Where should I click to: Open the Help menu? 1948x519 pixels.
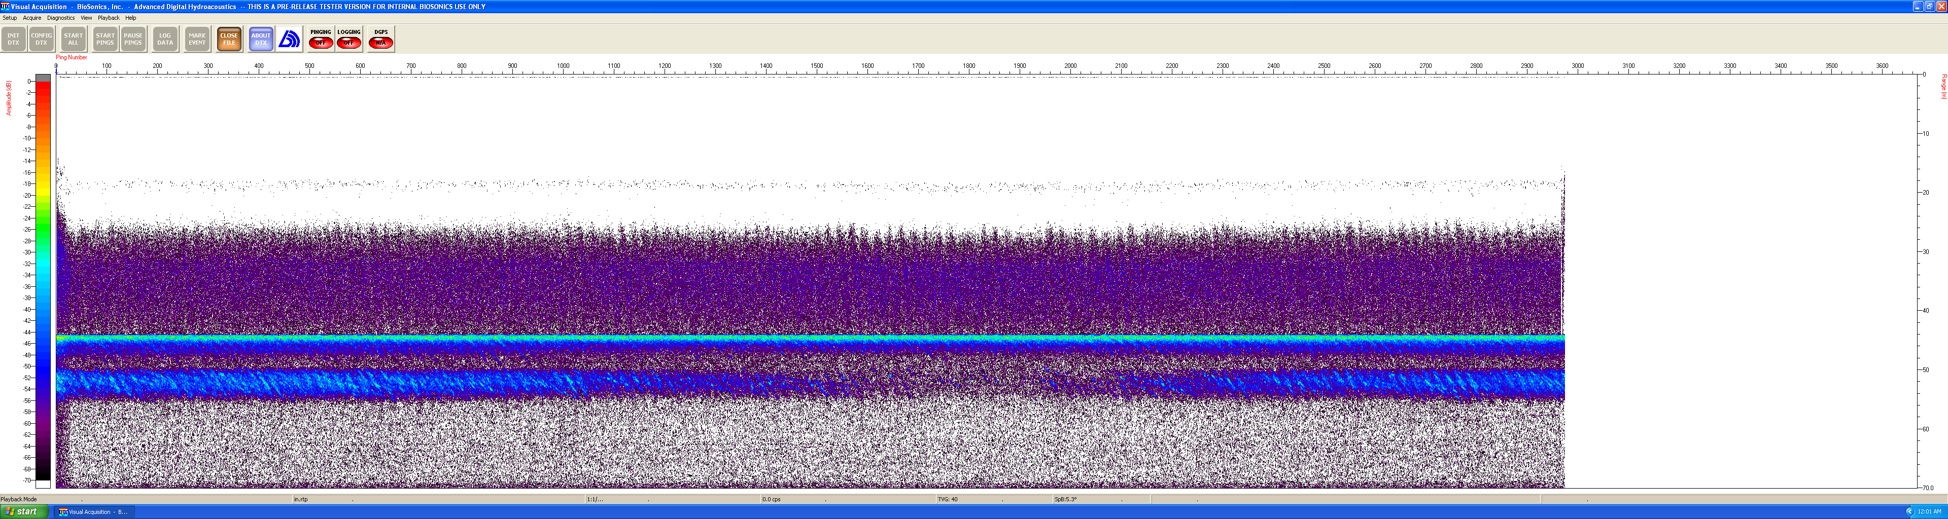131,17
